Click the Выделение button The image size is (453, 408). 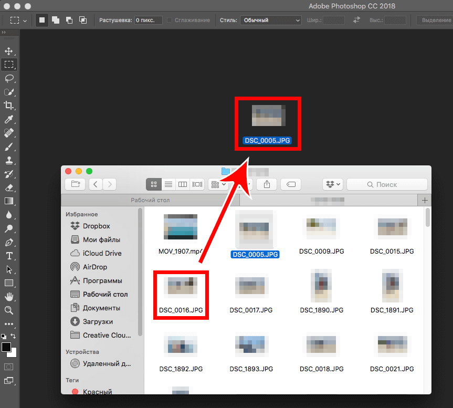[x=436, y=20]
